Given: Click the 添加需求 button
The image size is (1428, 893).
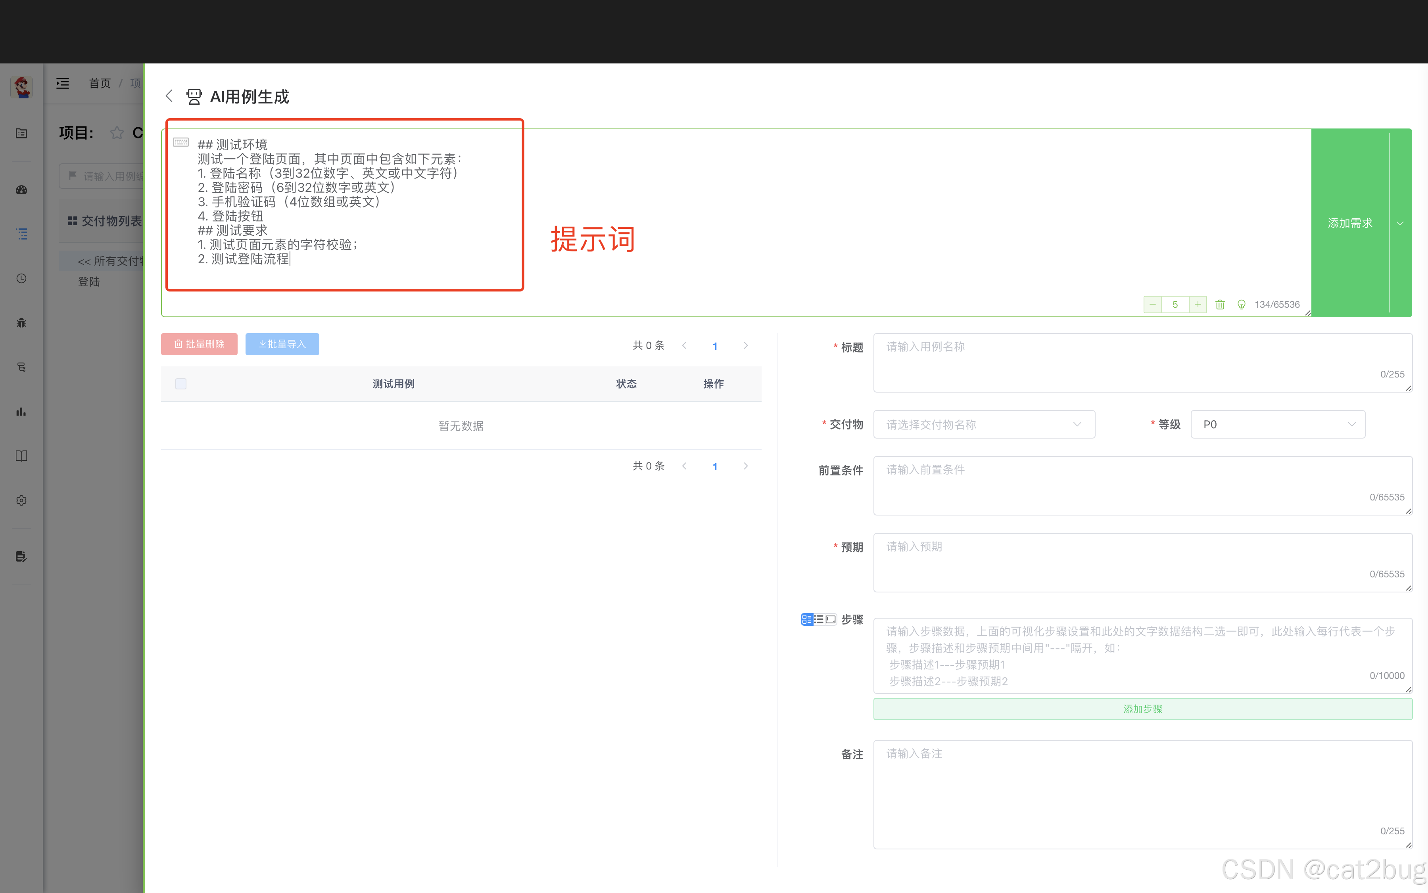Looking at the screenshot, I should point(1349,223).
